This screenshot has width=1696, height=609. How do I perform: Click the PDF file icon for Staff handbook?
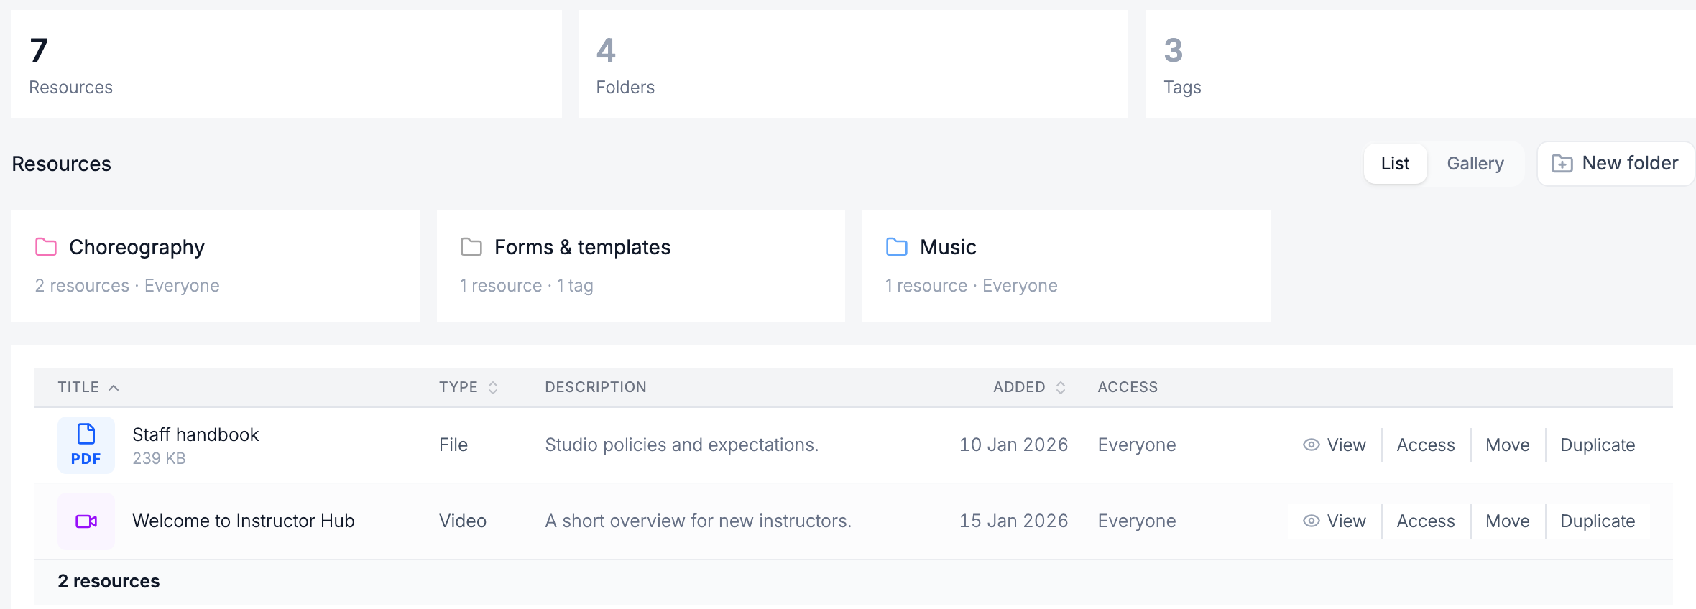[86, 445]
